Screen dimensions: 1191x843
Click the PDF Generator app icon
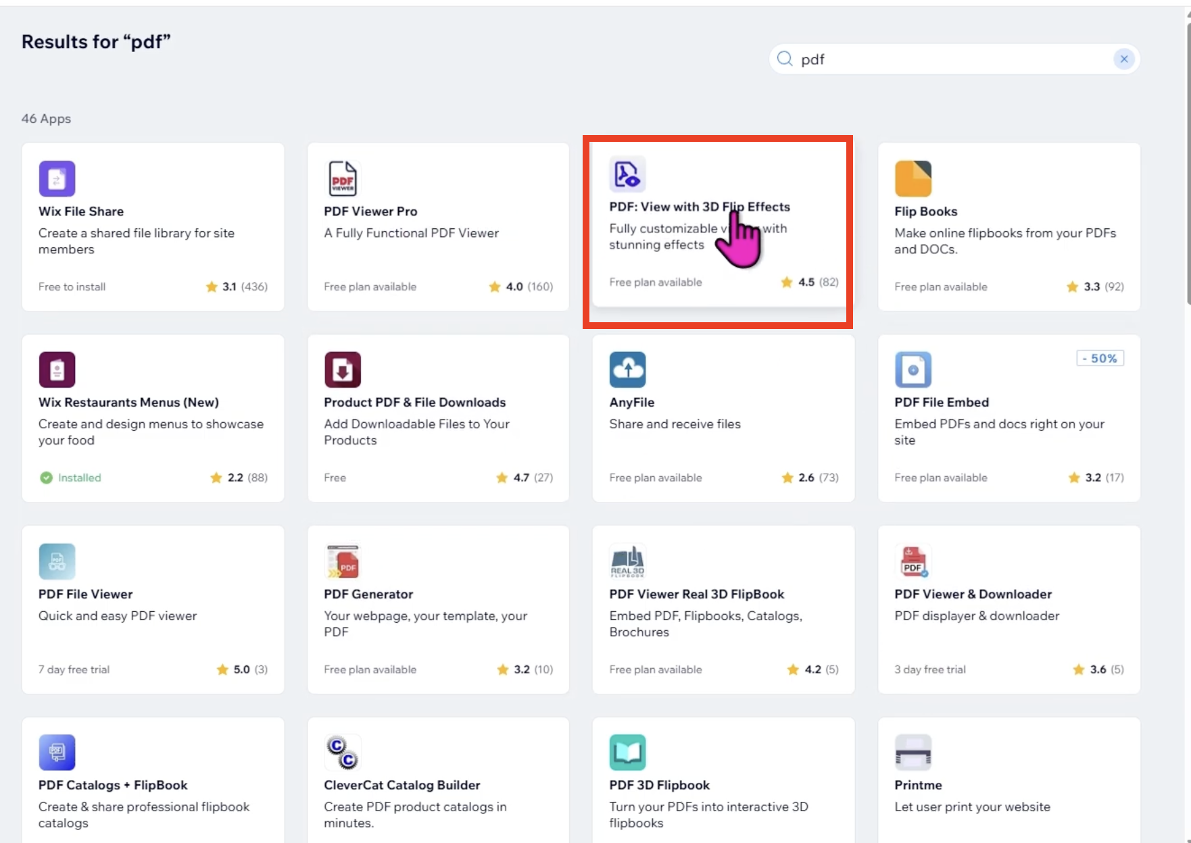tap(343, 561)
